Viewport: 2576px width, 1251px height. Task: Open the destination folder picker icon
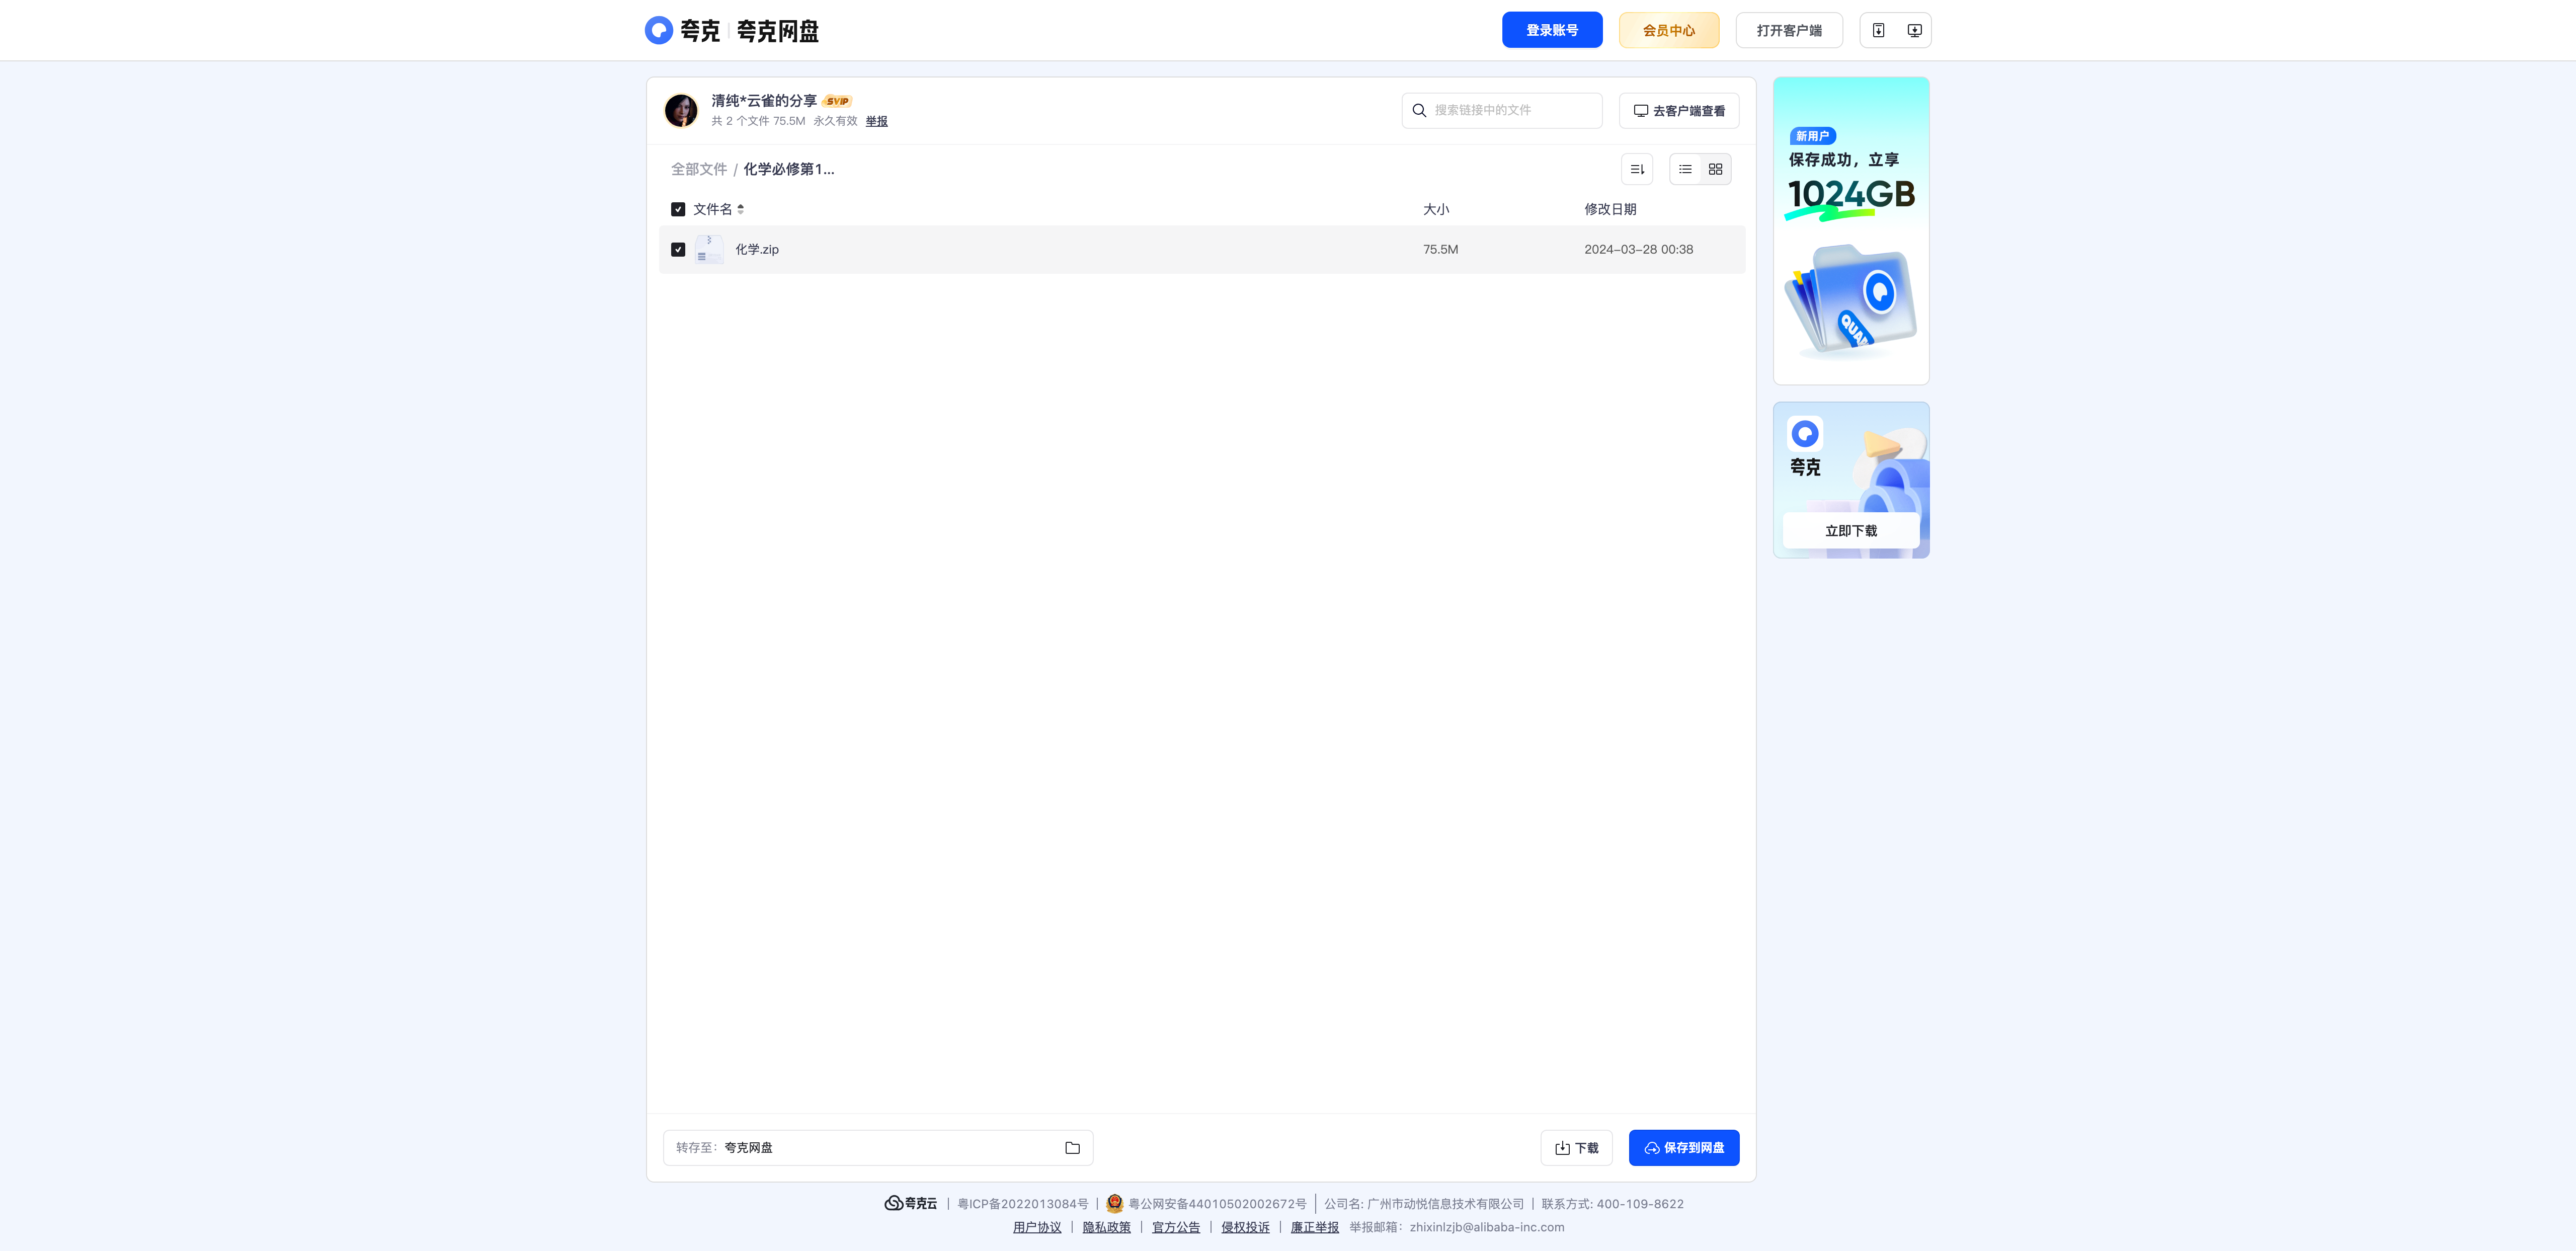coord(1072,1148)
